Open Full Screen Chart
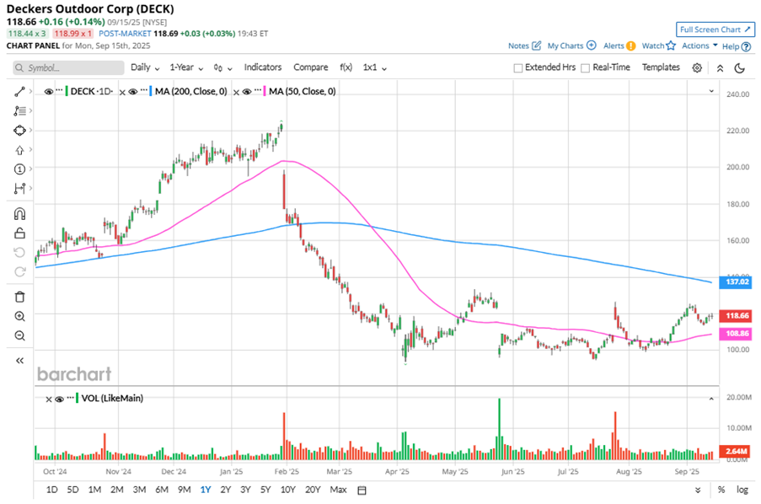 pyautogui.click(x=715, y=29)
